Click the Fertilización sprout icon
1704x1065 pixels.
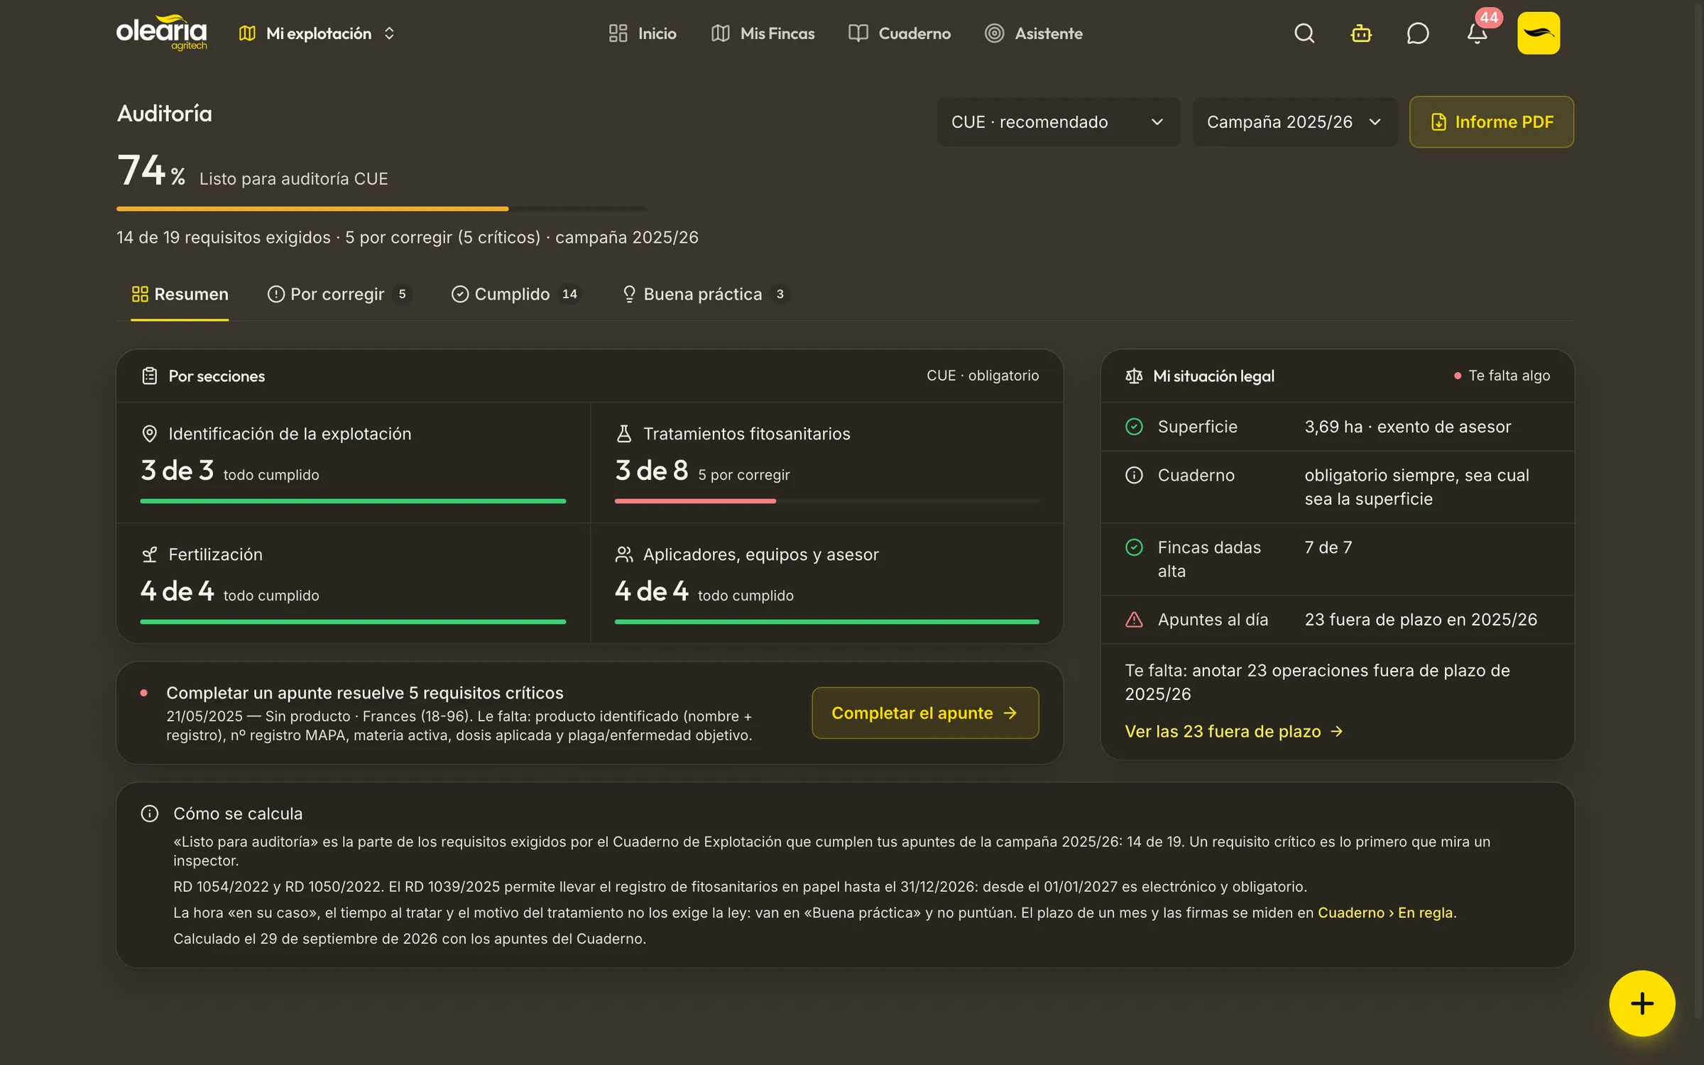pos(149,555)
